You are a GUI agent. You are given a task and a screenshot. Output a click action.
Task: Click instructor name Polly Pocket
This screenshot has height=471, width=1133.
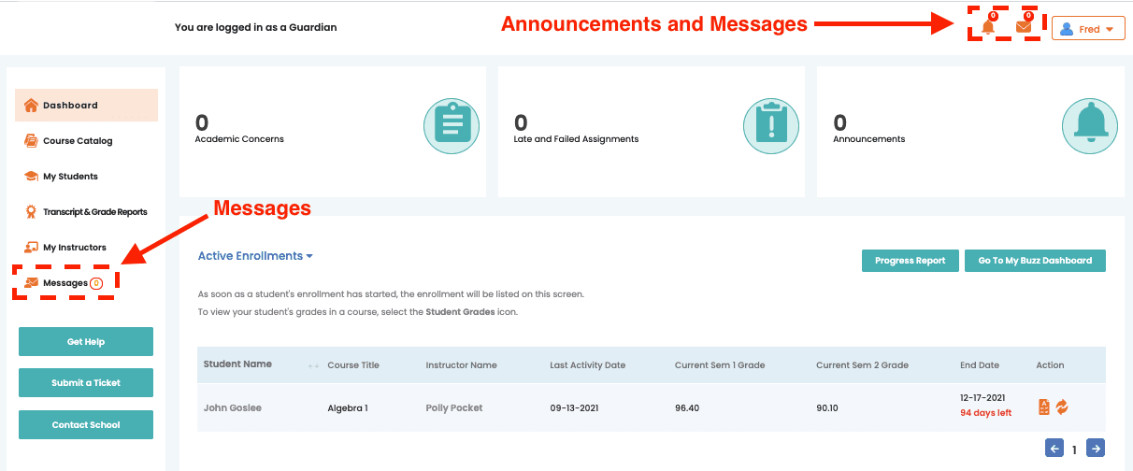click(454, 408)
